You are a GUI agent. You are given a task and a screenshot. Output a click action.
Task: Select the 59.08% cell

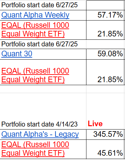(105, 54)
